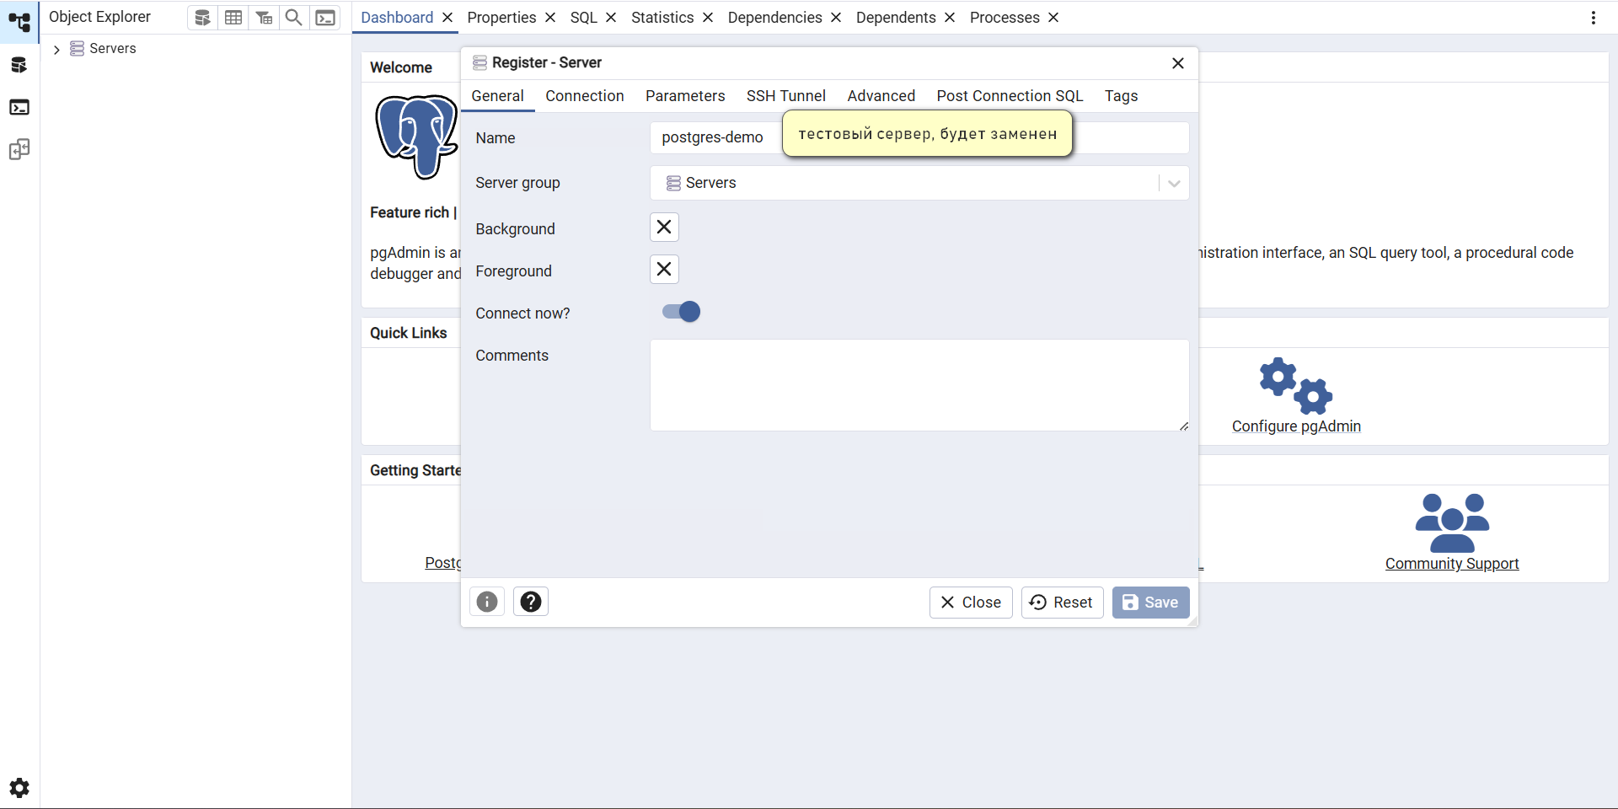Viewport: 1618px width, 809px height.
Task: Click the Save button
Action: [1150, 603]
